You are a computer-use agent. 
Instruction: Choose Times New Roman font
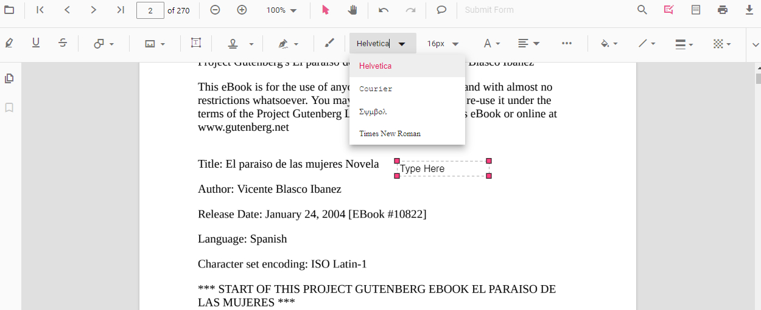(x=407, y=134)
